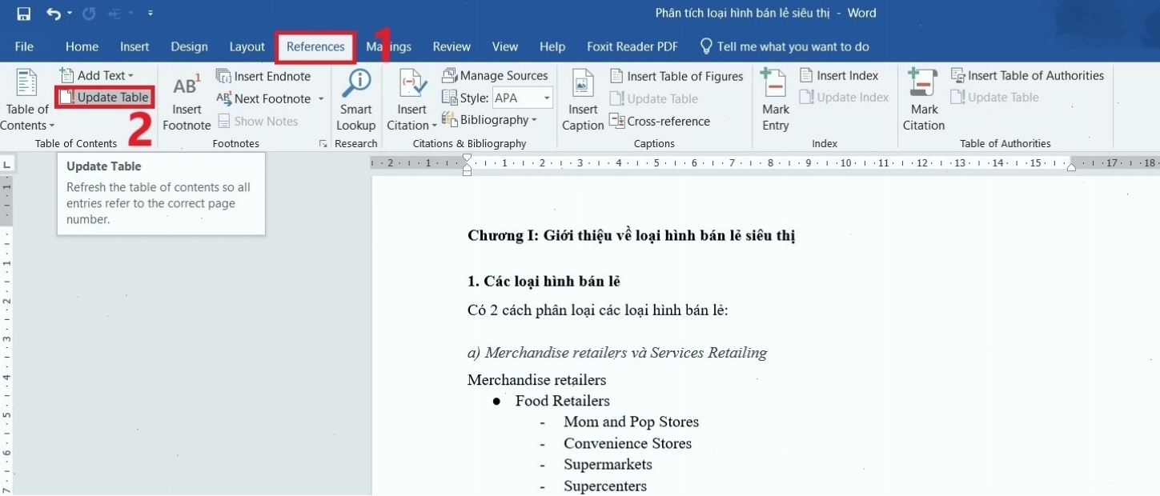Click the Undo arrow icon

[x=54, y=14]
